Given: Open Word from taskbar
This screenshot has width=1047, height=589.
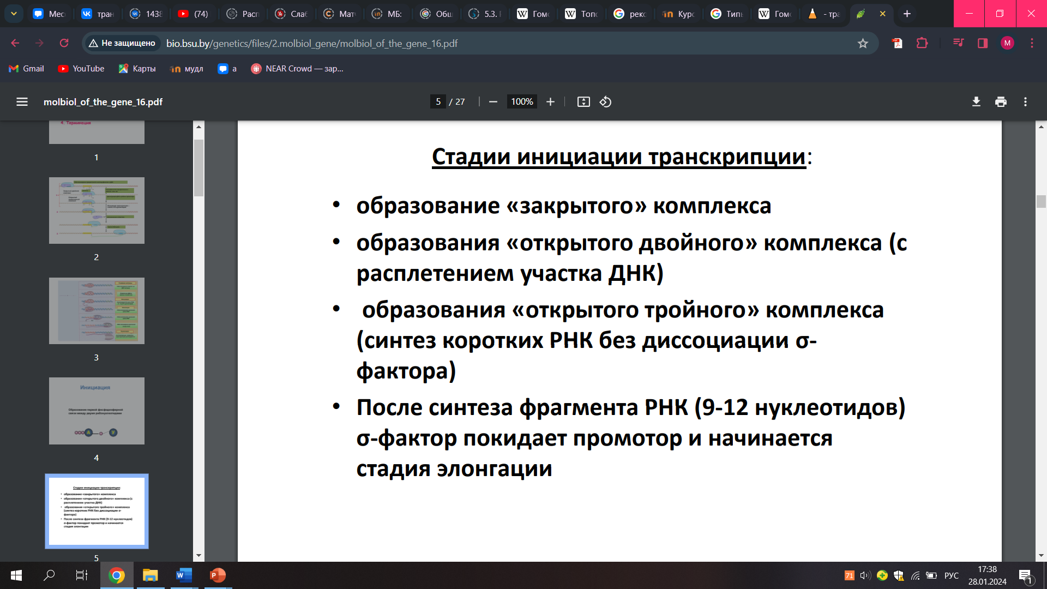Looking at the screenshot, I should pos(184,575).
